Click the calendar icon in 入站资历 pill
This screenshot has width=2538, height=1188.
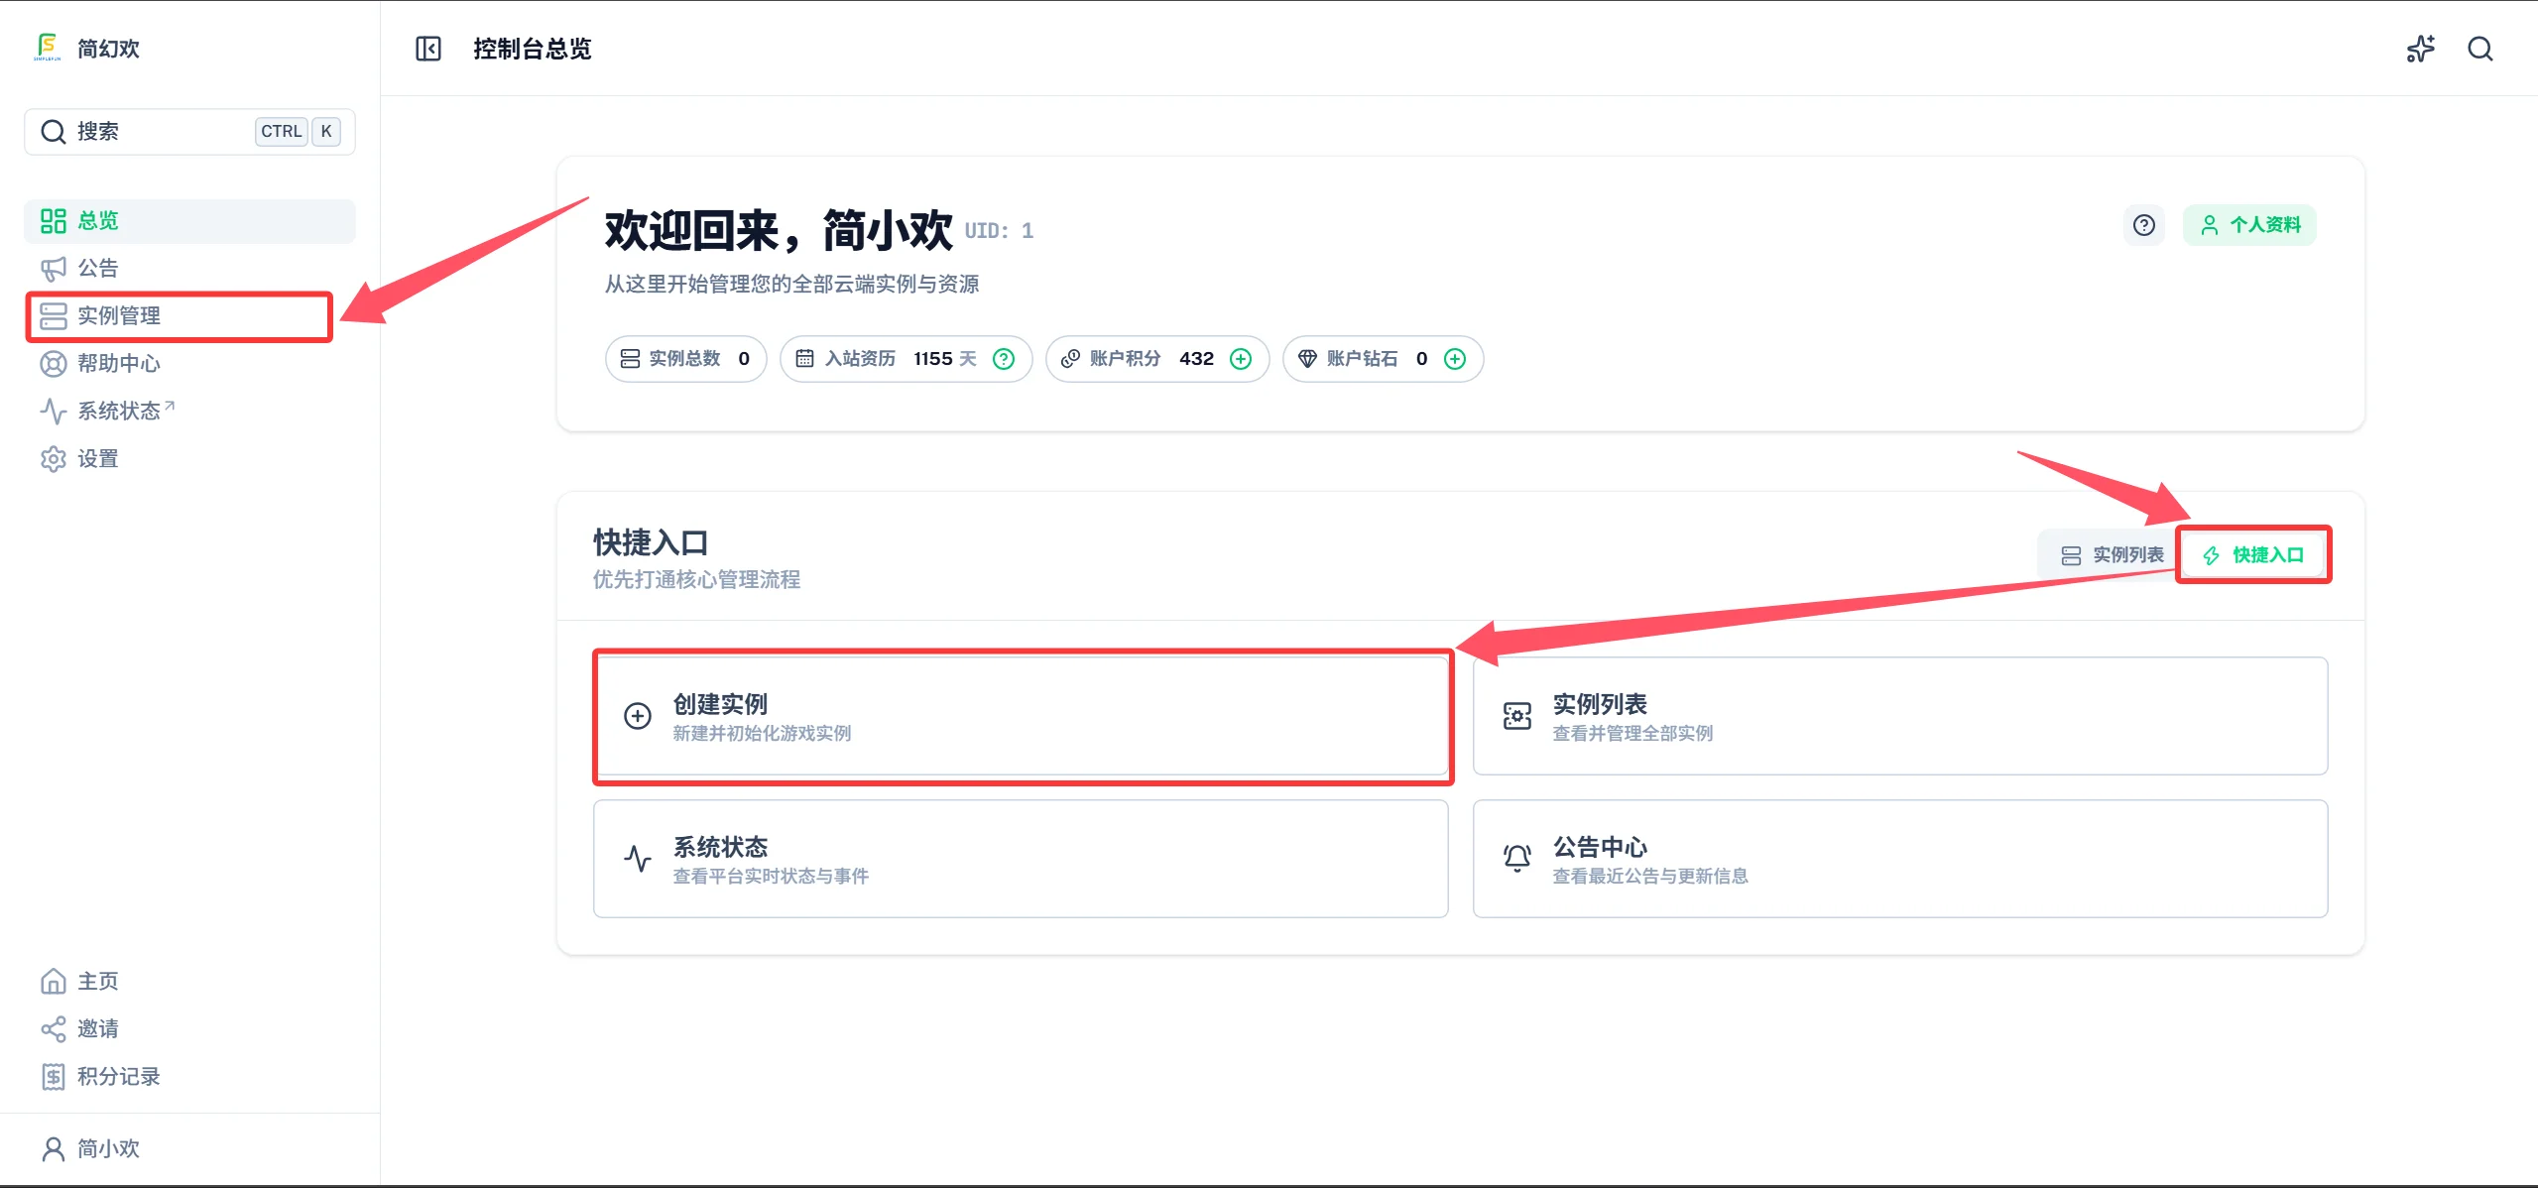point(804,359)
